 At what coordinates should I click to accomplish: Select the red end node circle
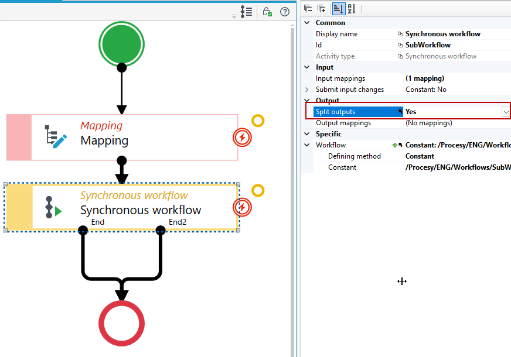tap(121, 323)
